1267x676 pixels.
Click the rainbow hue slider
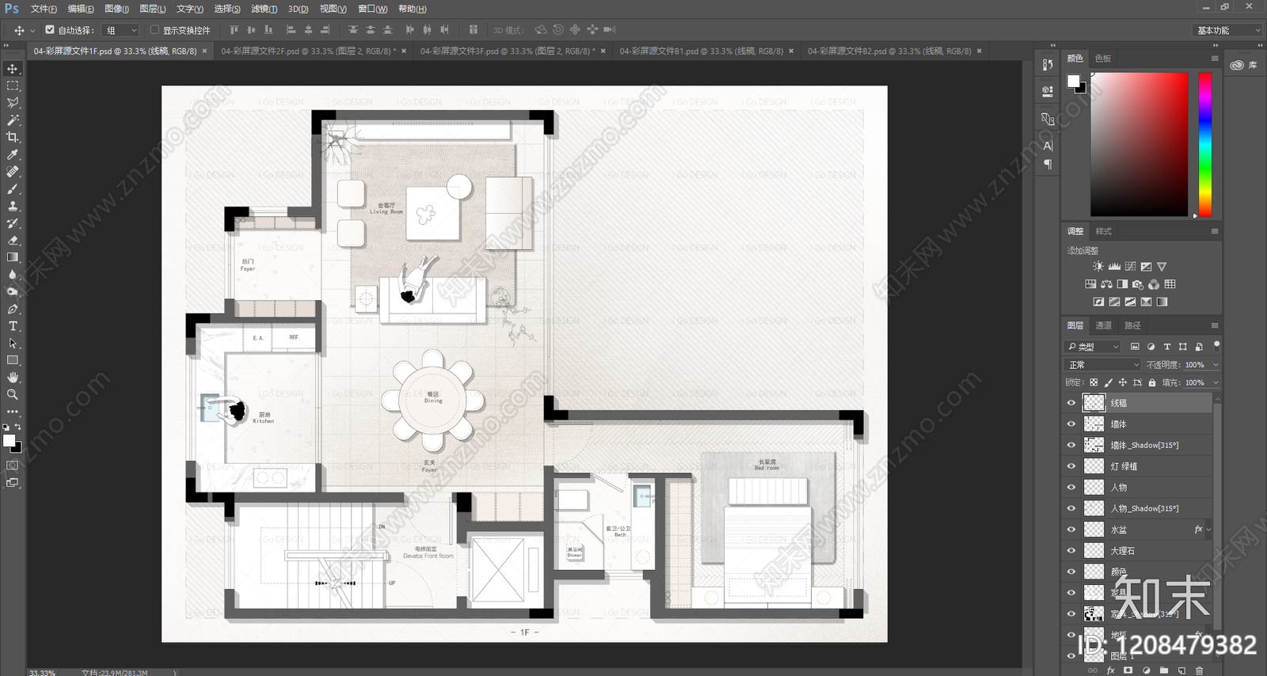(1205, 144)
